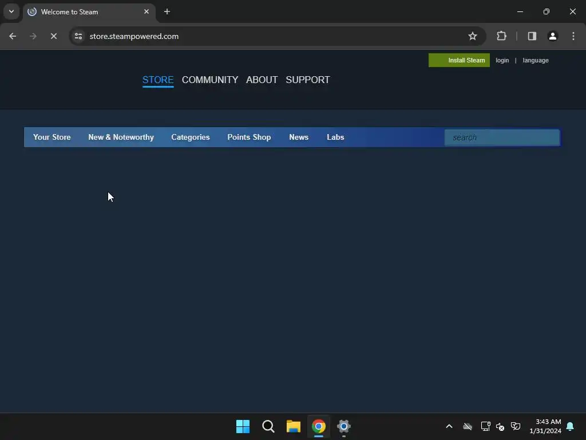Viewport: 586px width, 440px height.
Task: Expand the Categories menu
Action: coord(191,137)
